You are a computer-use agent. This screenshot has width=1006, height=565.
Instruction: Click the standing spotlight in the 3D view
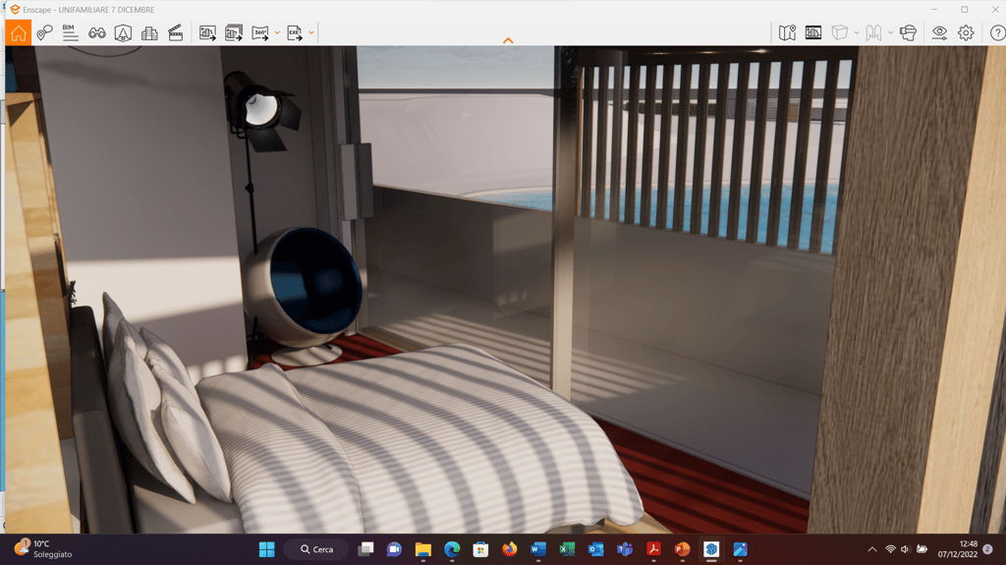point(259,110)
